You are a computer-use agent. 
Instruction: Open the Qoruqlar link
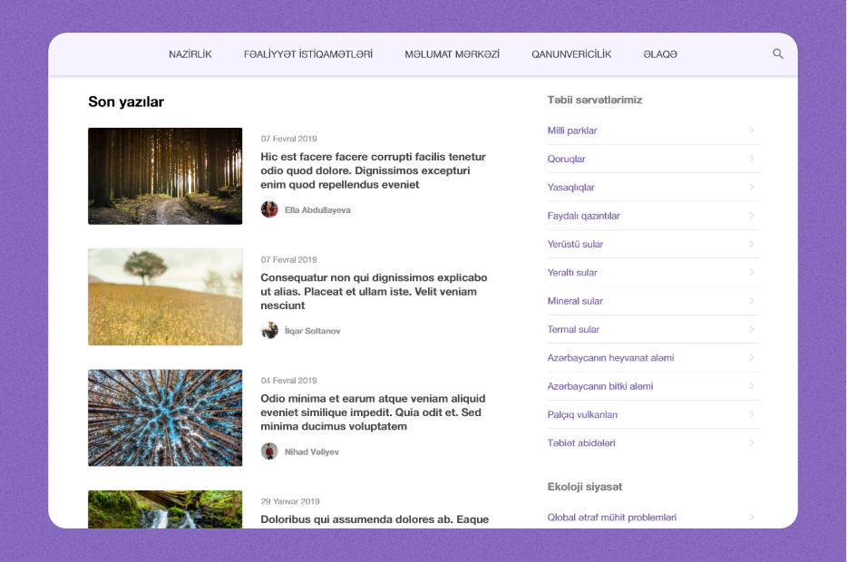click(x=566, y=159)
